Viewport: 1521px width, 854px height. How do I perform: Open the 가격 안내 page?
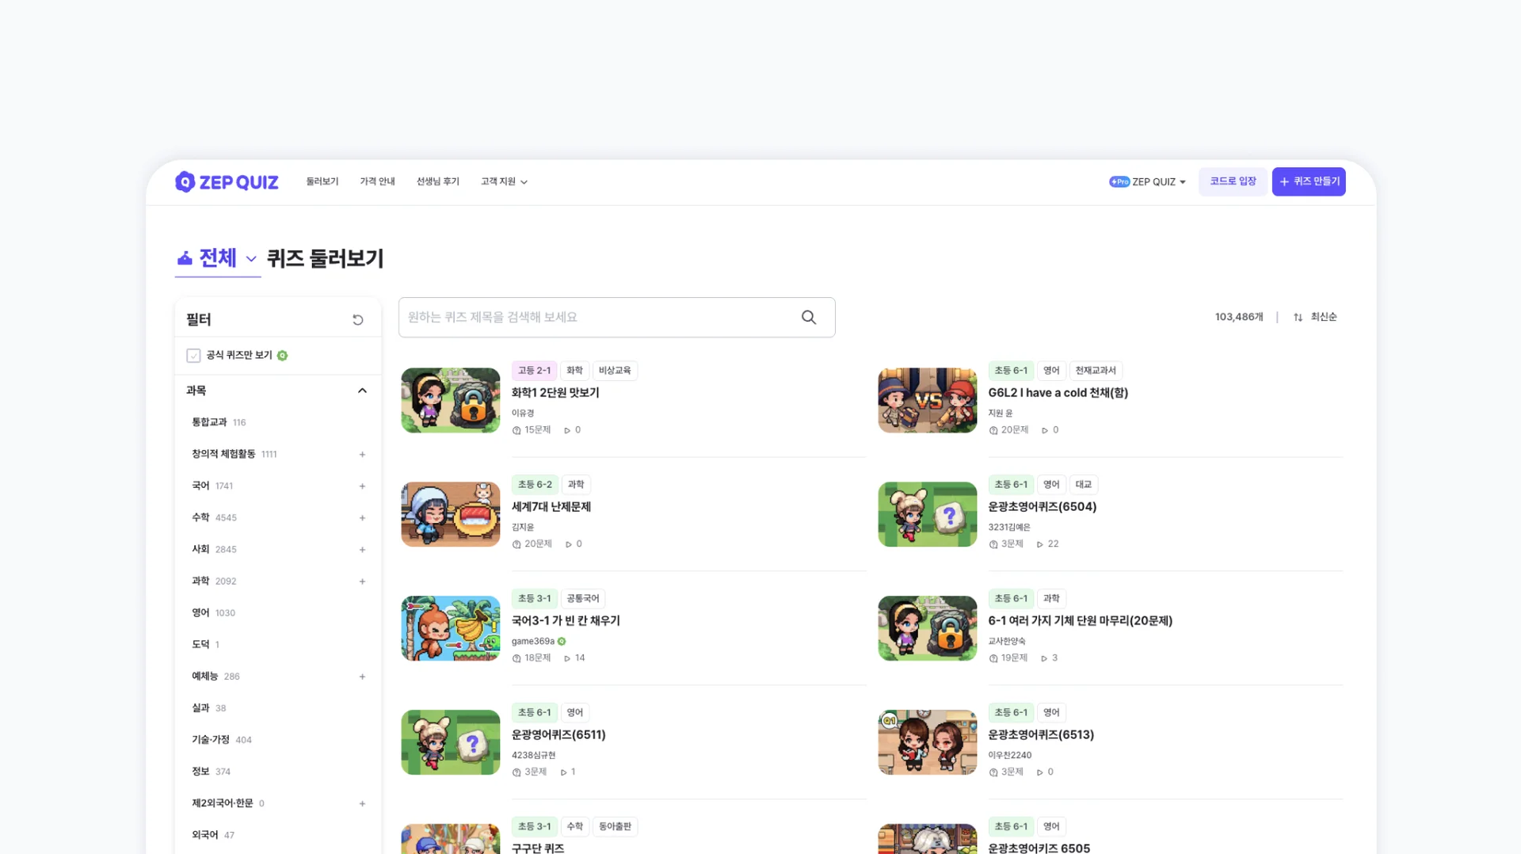377,182
